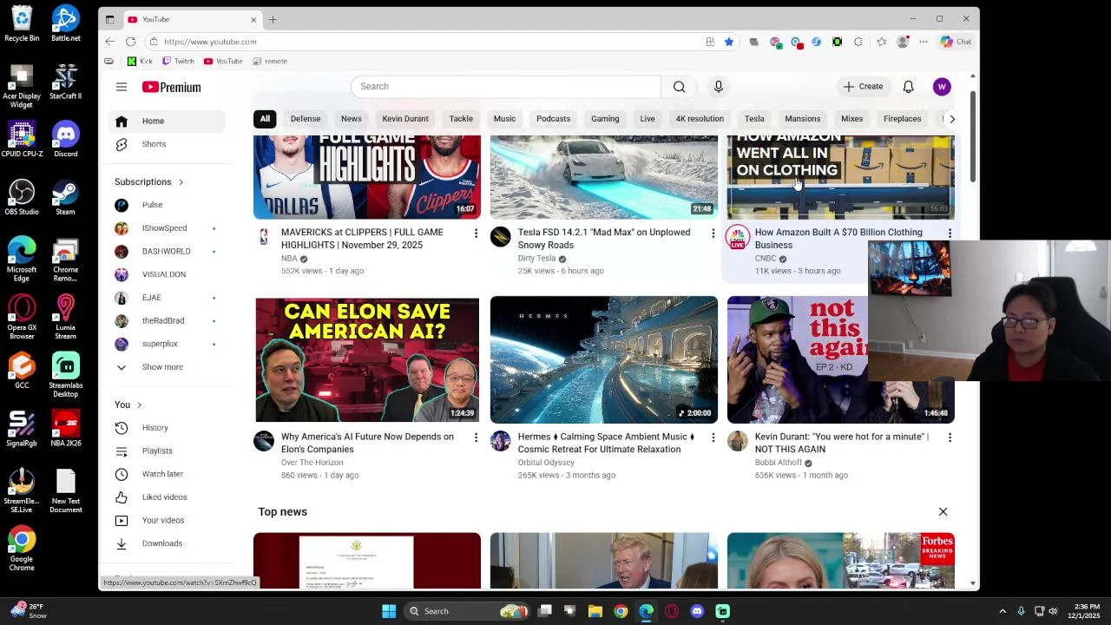Open Playlists in the sidebar
Image resolution: width=1111 pixels, height=625 pixels.
click(x=165, y=451)
